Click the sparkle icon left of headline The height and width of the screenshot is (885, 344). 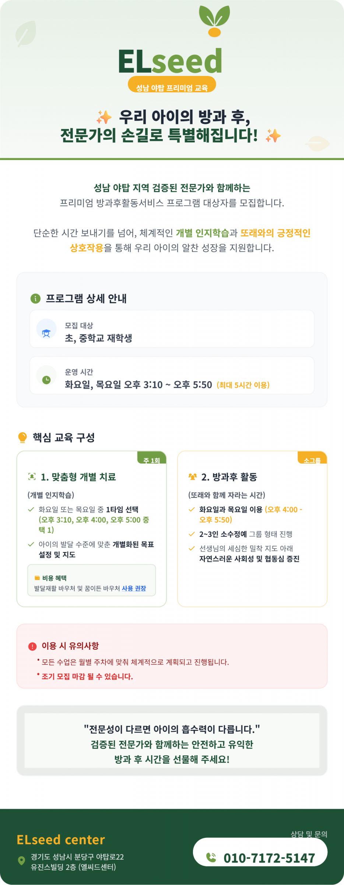click(x=104, y=117)
